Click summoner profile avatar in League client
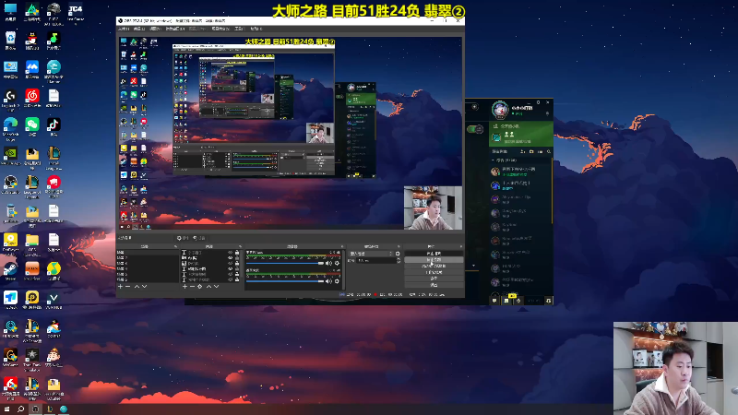 point(500,109)
